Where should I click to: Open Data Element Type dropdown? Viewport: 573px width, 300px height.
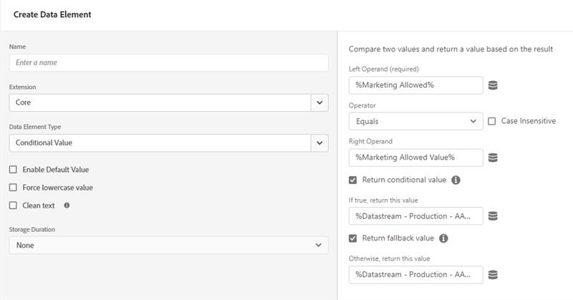[x=169, y=143]
